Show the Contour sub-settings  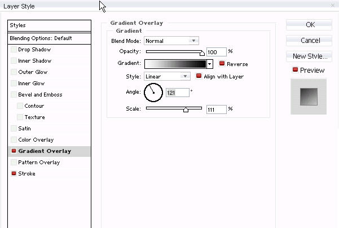point(34,106)
